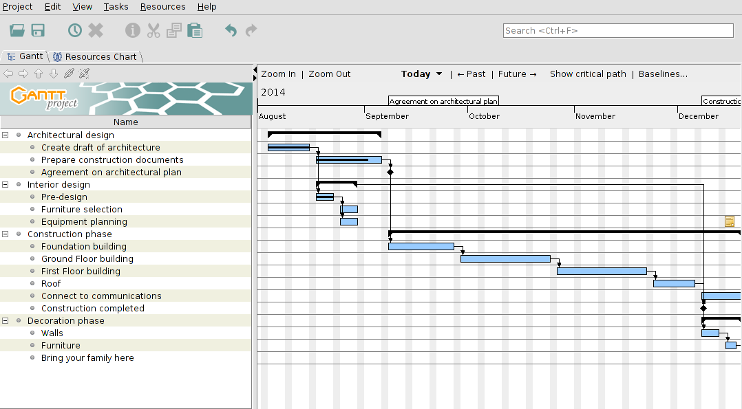Click the Agreement on architectural plan milestone diamond
The image size is (742, 409).
390,172
